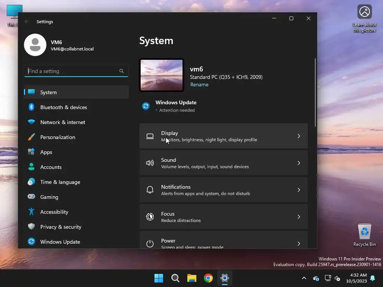The image size is (383, 287).
Task: Click the Notifications bell icon
Action: [150, 189]
